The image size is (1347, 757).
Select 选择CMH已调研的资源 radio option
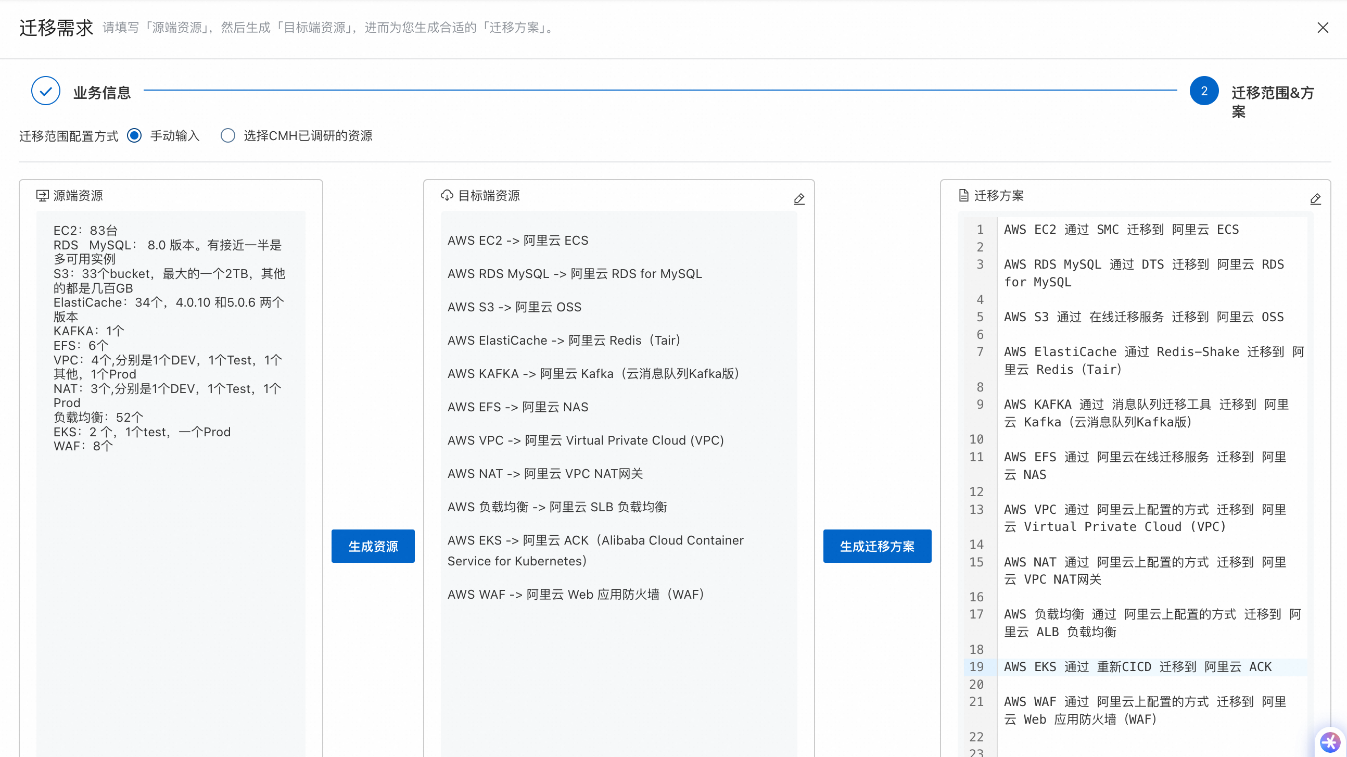(227, 135)
